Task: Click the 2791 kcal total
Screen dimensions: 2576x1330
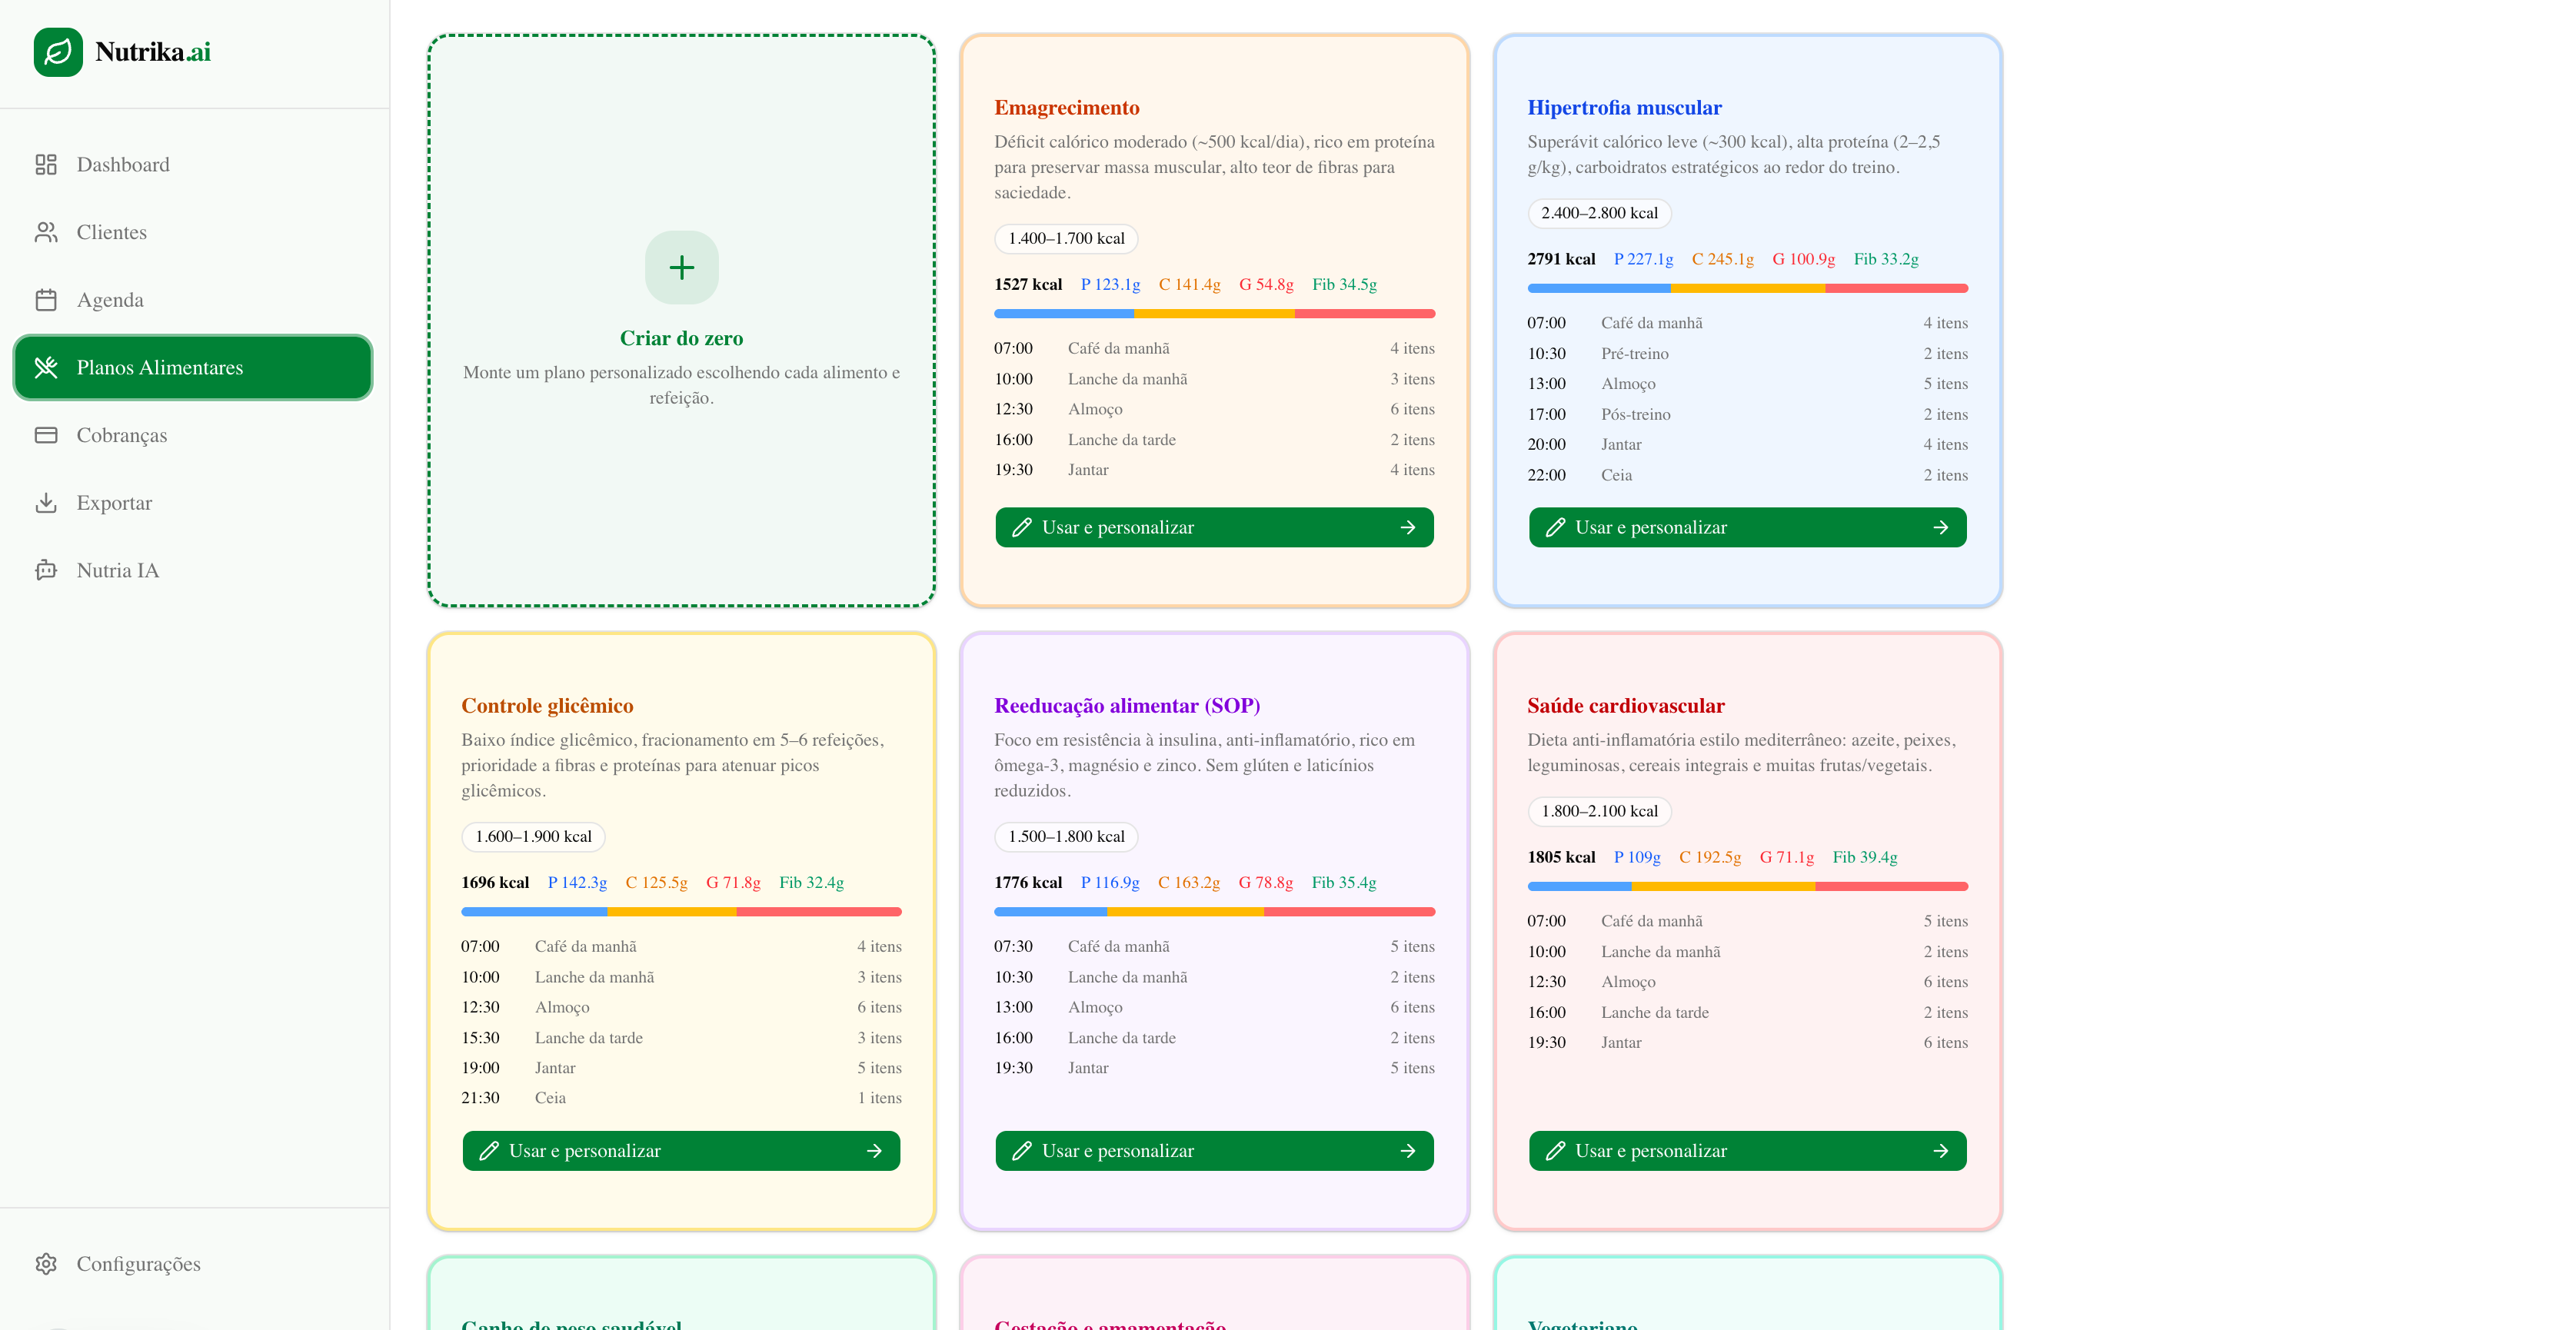Action: 1561,259
